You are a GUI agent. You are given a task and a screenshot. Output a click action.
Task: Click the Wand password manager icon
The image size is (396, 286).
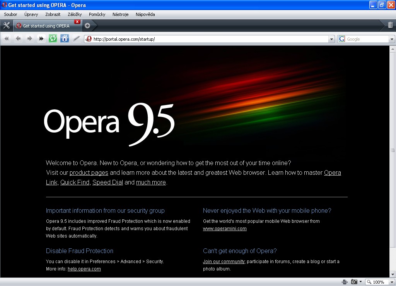click(76, 39)
